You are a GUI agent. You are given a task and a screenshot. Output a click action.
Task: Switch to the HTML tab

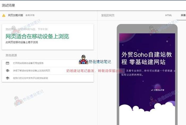pos(168,15)
